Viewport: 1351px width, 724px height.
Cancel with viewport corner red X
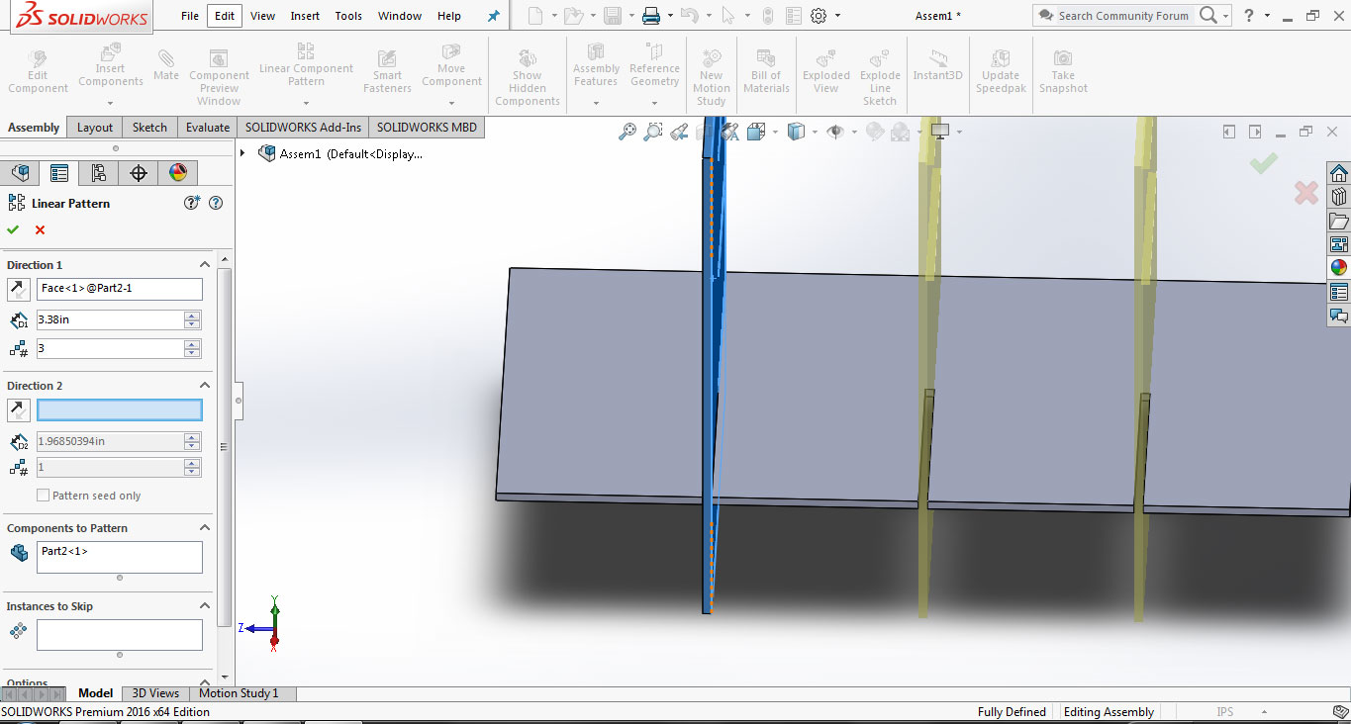(1306, 193)
